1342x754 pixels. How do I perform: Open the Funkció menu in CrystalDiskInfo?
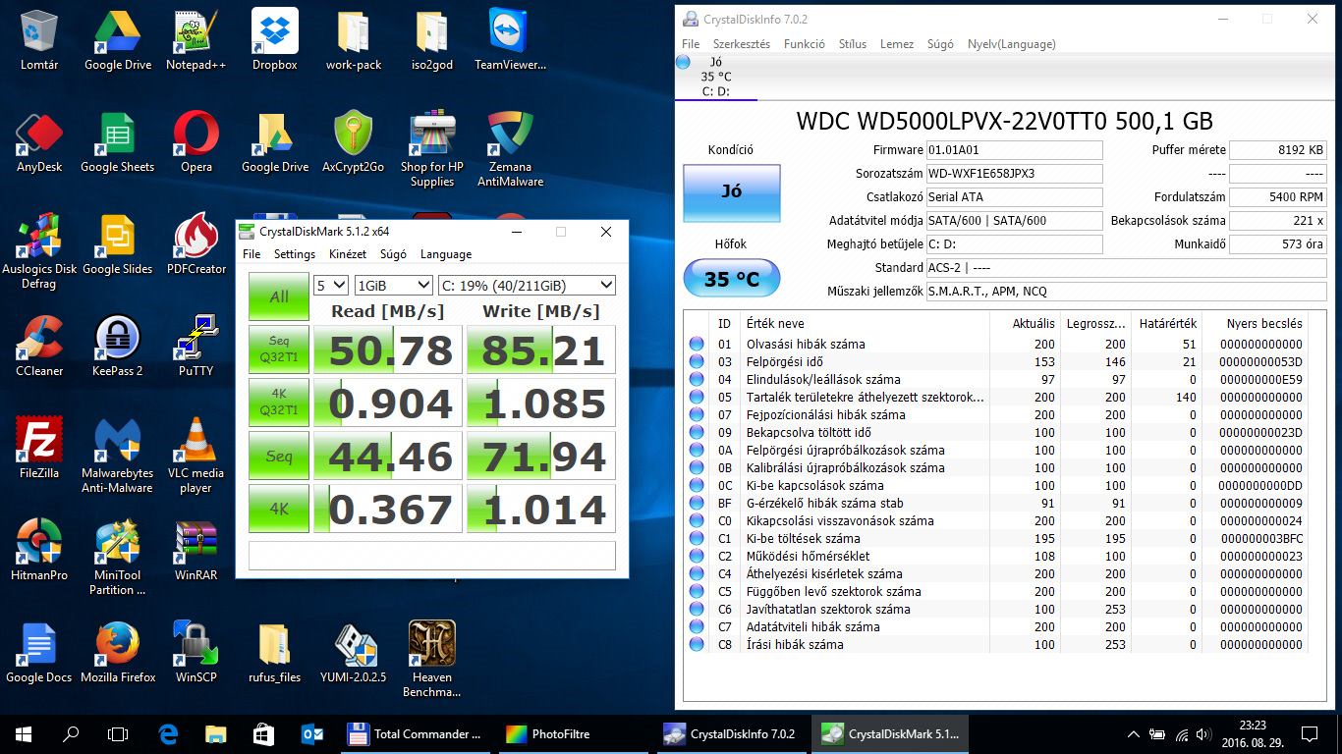[x=804, y=44]
